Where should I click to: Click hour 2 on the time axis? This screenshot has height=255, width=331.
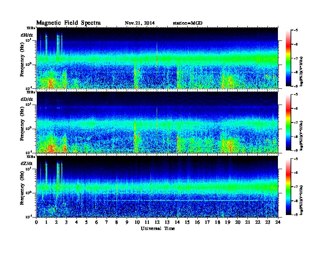[x=56, y=222]
